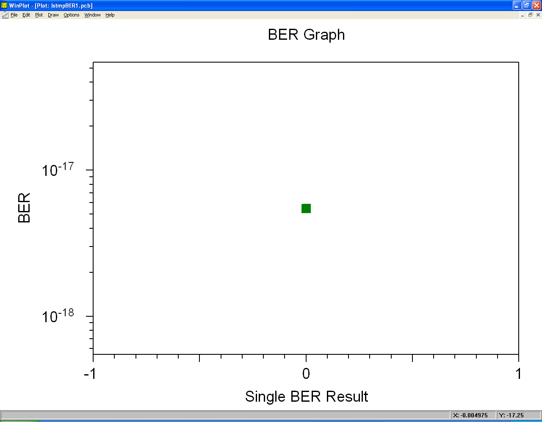Open the Edit menu
This screenshot has height=422, width=542.
26,15
